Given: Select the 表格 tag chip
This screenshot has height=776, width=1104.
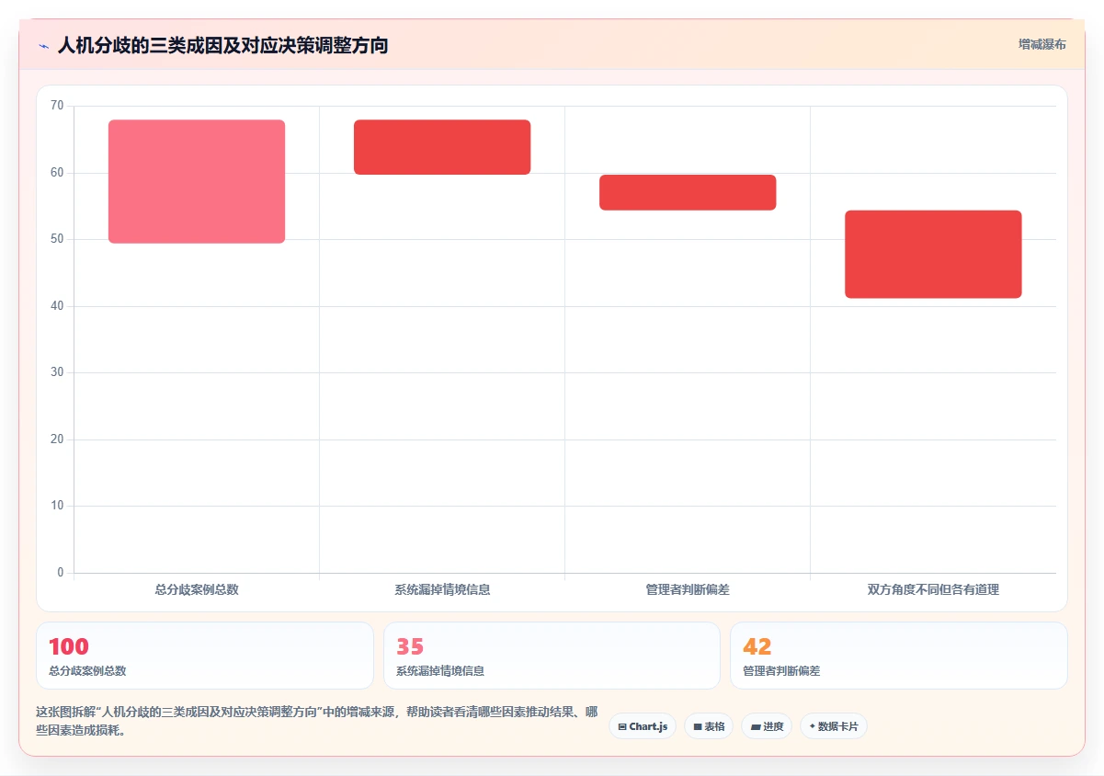Looking at the screenshot, I should tap(709, 726).
